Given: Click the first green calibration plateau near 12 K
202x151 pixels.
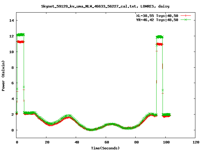Looking at the screenshot, I should (21, 35).
